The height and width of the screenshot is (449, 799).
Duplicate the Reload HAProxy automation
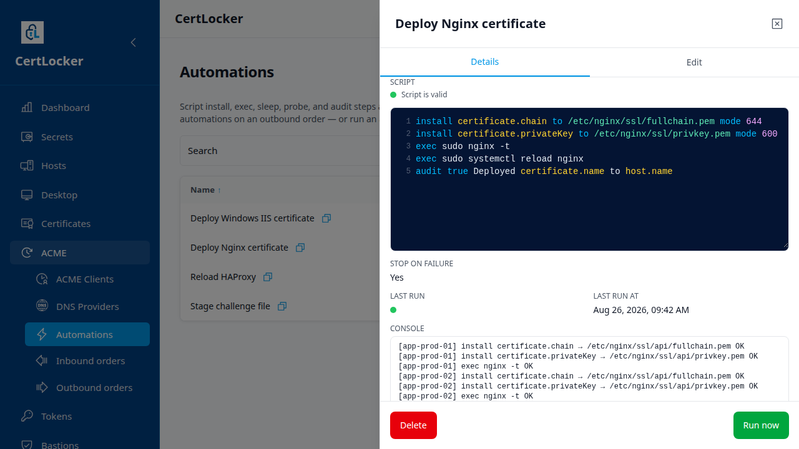(x=268, y=277)
